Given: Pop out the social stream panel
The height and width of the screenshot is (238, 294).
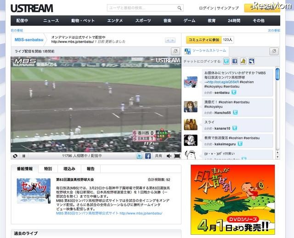Looking at the screenshot, I should [x=274, y=51].
